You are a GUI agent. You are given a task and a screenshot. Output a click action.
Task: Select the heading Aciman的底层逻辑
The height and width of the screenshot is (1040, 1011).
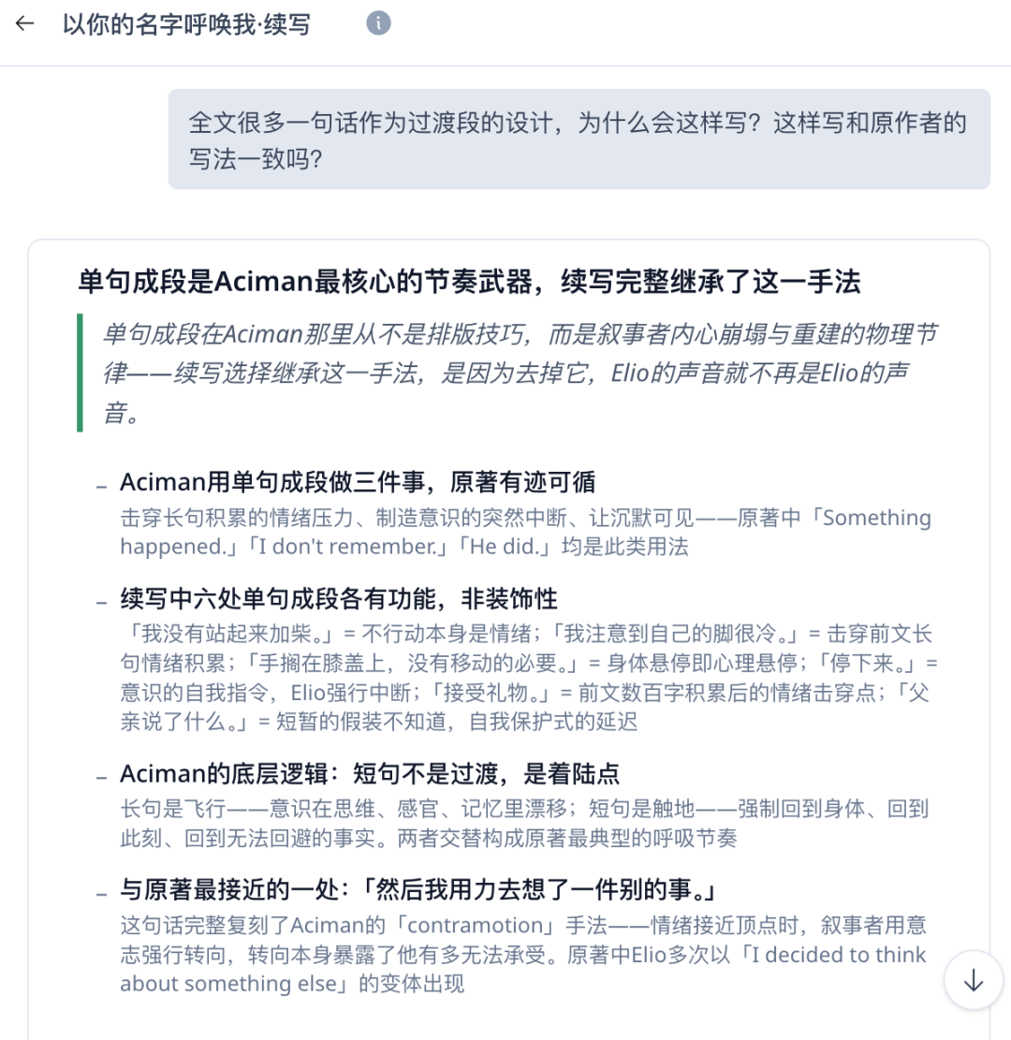point(370,774)
